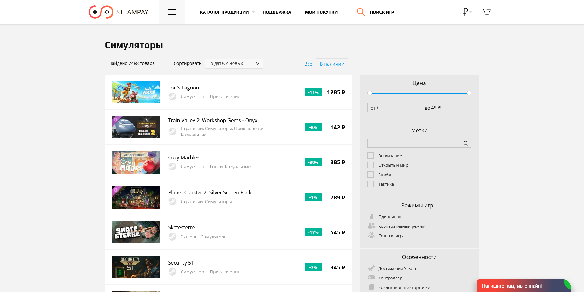The width and height of the screenshot is (584, 292).
Task: Click the Метки tag search field
Action: (419, 143)
